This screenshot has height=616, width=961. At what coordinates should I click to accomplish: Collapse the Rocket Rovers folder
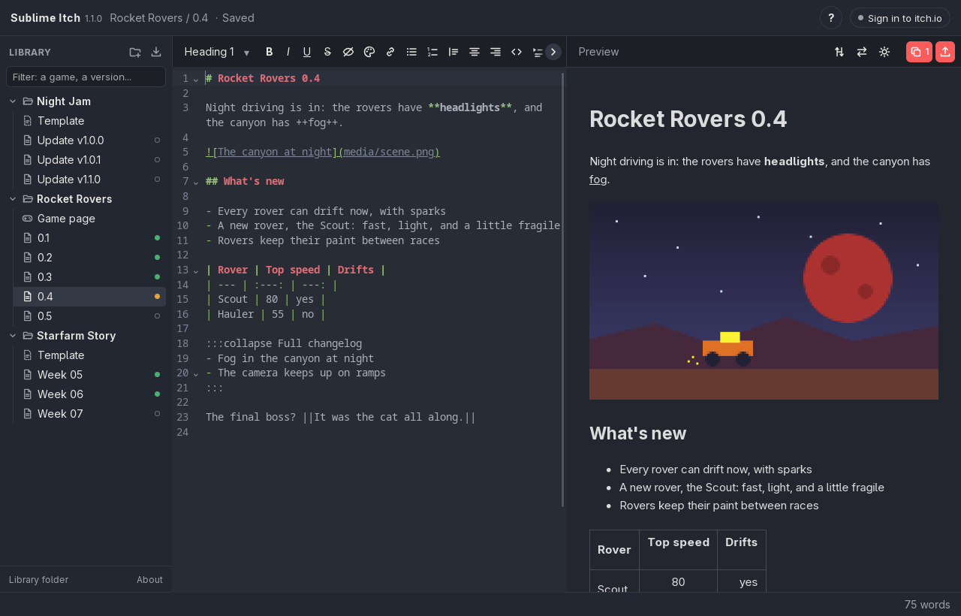pyautogui.click(x=13, y=199)
